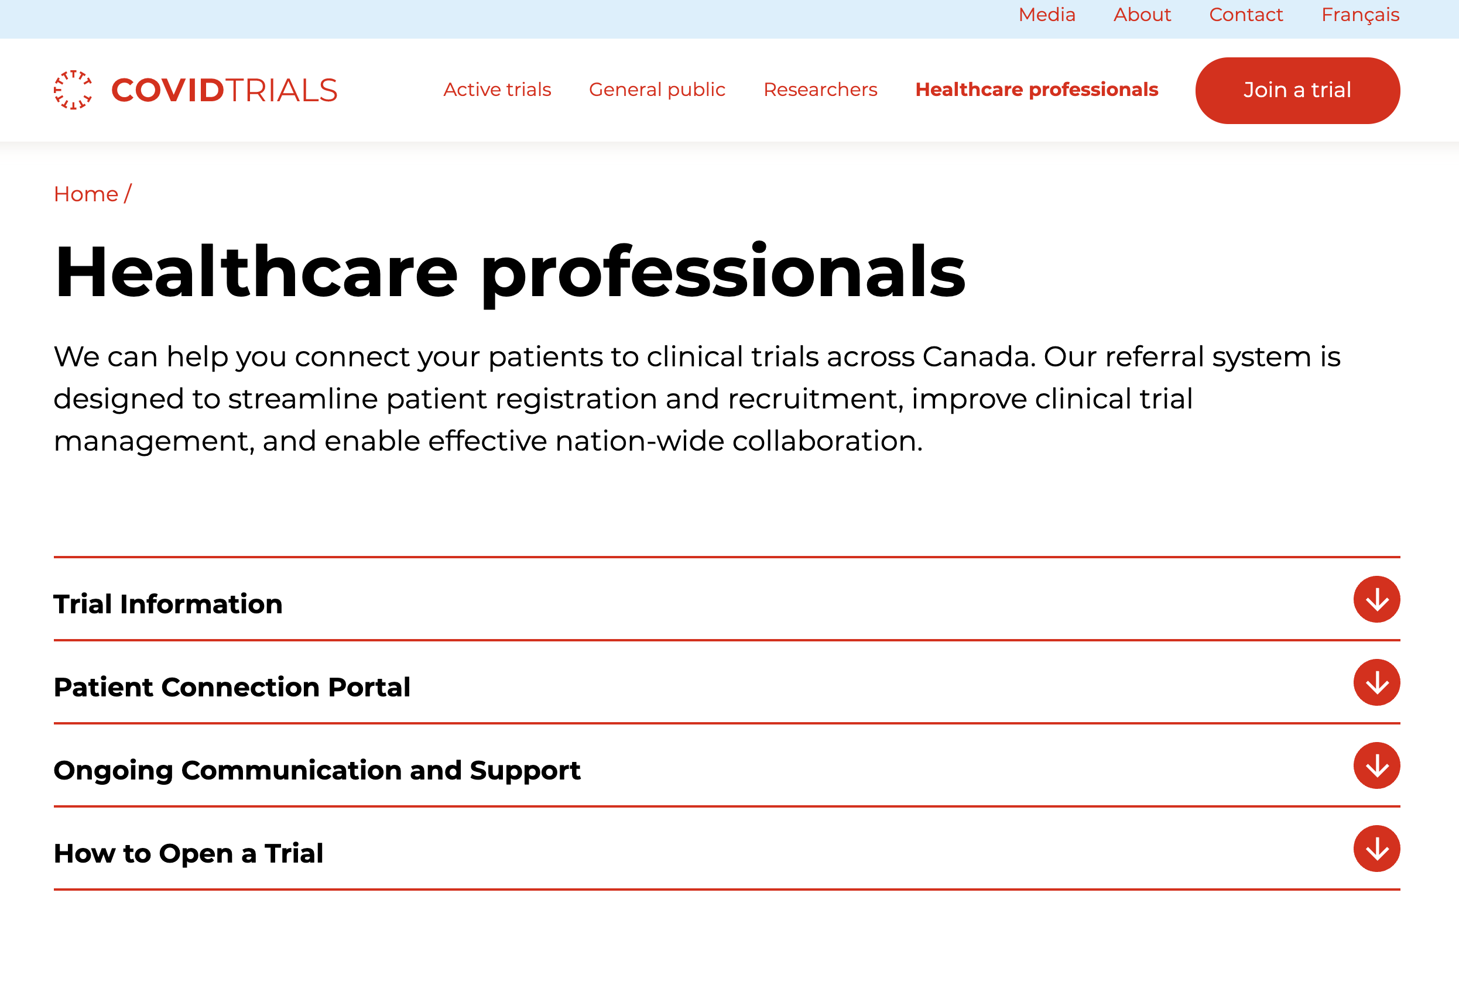Go to the General public page
Viewport: 1459px width, 989px height.
coord(657,90)
